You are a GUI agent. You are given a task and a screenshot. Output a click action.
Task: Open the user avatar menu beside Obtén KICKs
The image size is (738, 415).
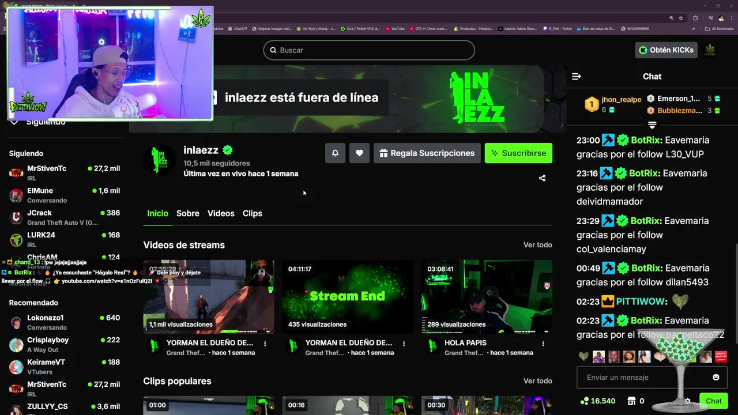coord(710,50)
